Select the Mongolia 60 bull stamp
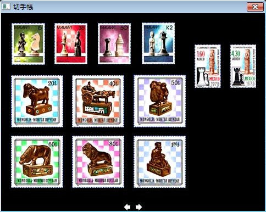This screenshot has width=266, height=212. (37, 162)
